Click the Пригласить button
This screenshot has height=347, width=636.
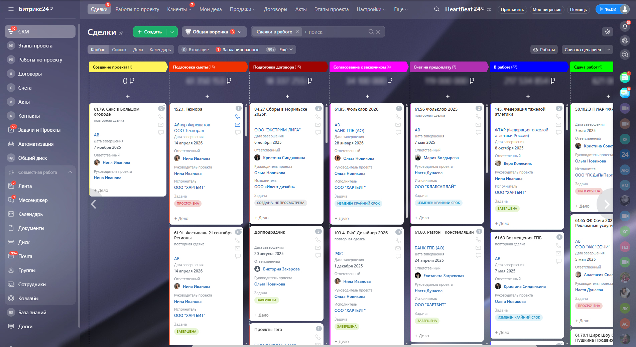(512, 9)
